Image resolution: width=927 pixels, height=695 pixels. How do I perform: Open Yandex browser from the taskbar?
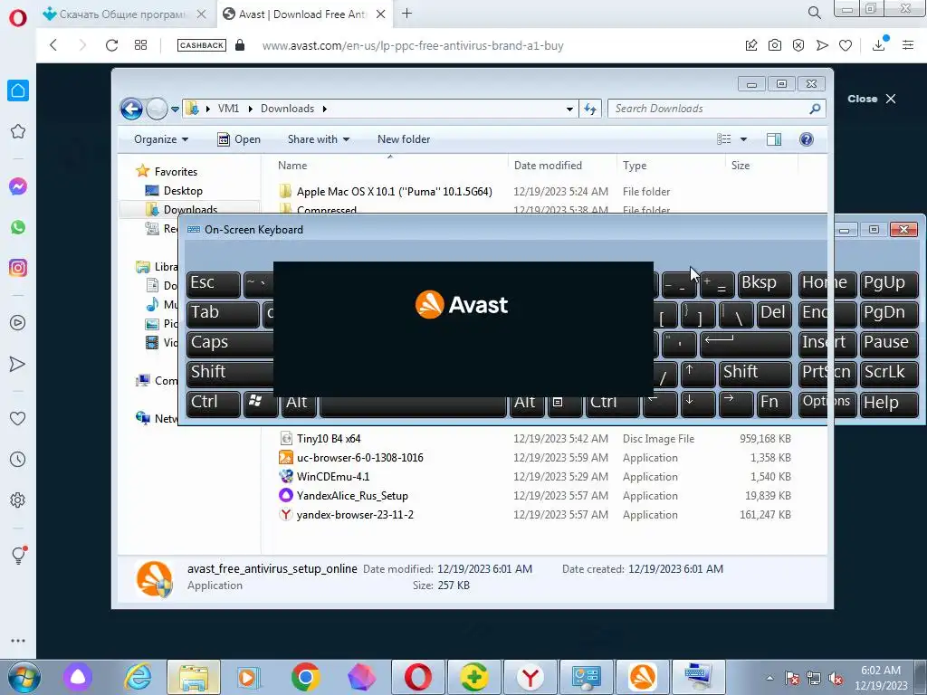tap(530, 677)
